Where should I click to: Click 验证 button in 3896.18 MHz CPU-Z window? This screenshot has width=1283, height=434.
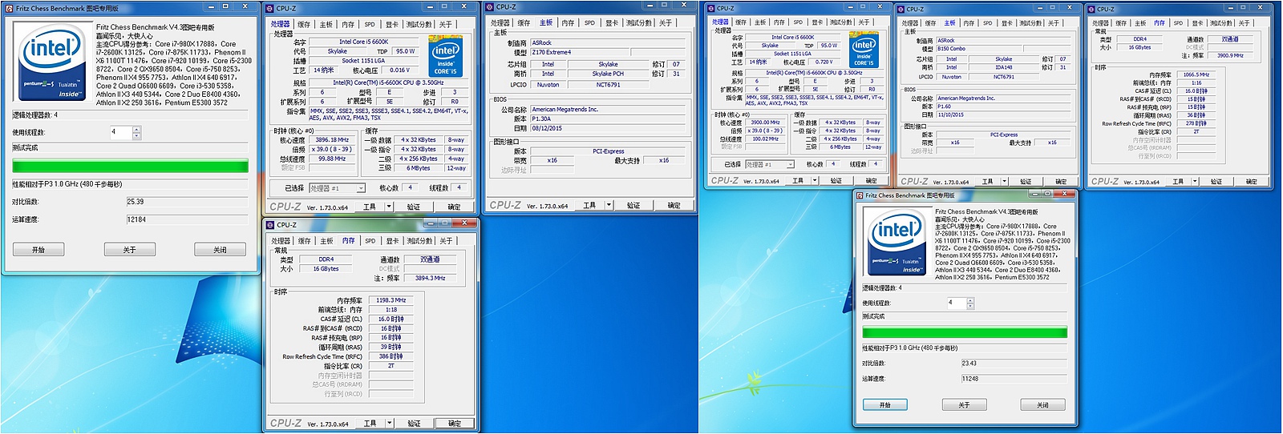(x=414, y=207)
